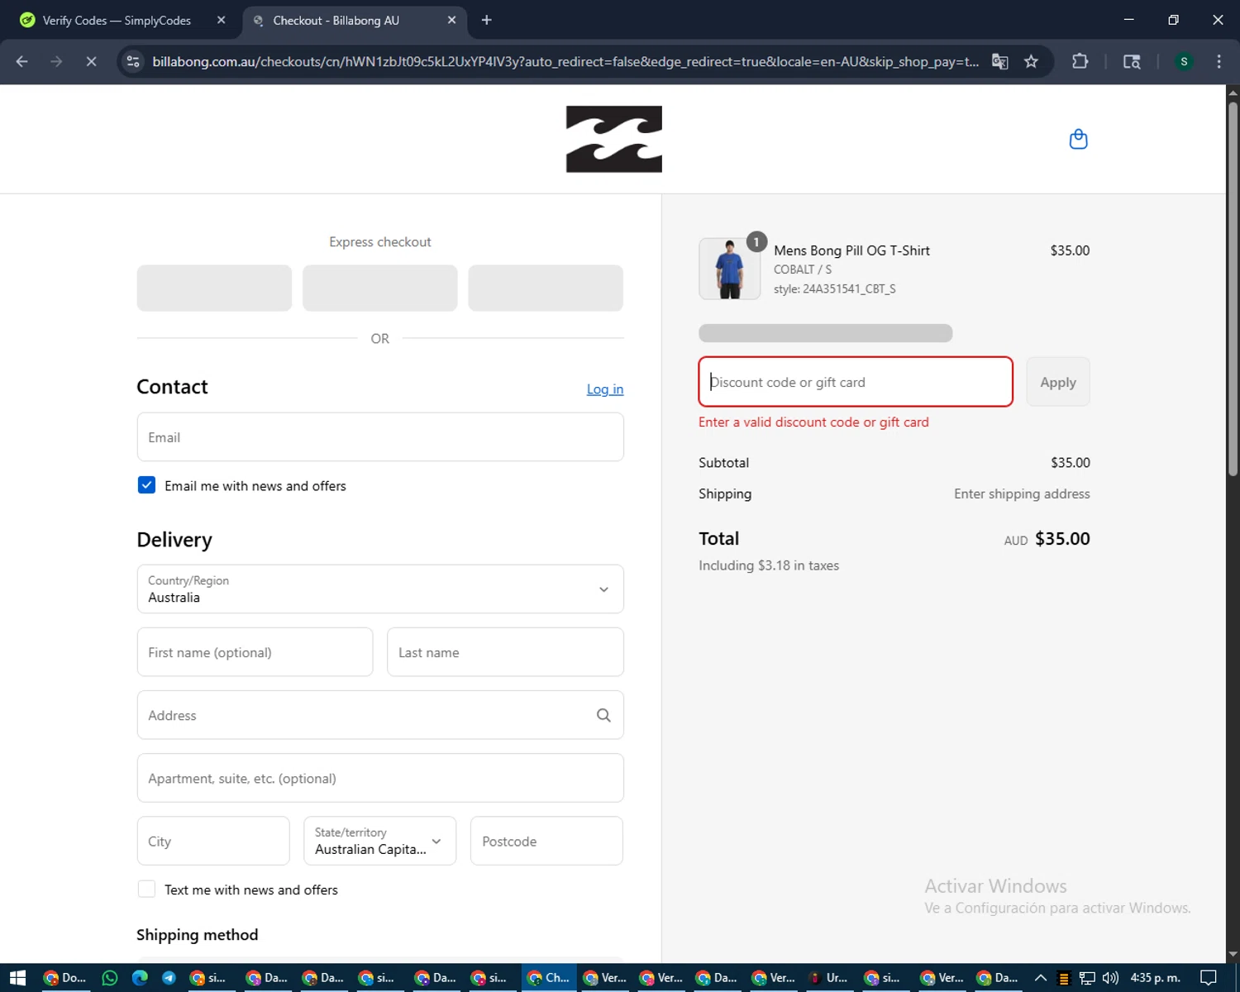
Task: Open Microsoft Edge from the taskbar
Action: point(140,977)
